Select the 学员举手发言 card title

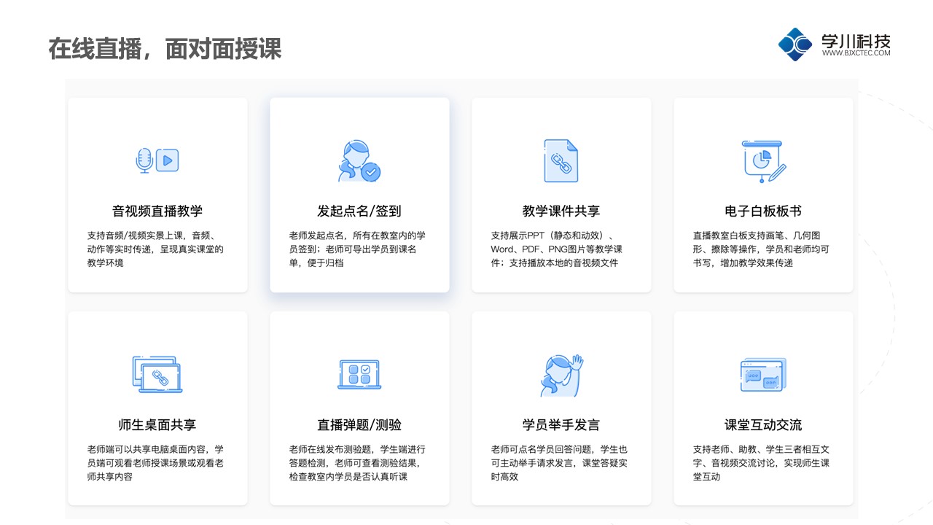[561, 425]
